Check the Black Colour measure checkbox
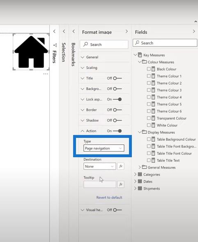Image resolution: width=198 pixels, height=242 pixels. pos(149,69)
